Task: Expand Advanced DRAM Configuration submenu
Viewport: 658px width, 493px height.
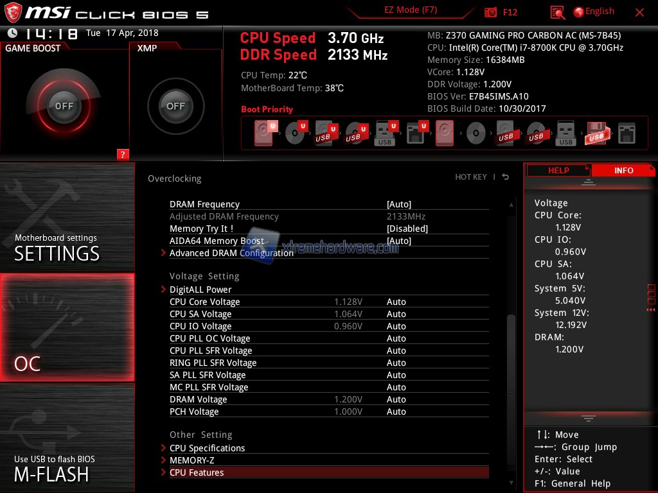Action: (x=231, y=253)
